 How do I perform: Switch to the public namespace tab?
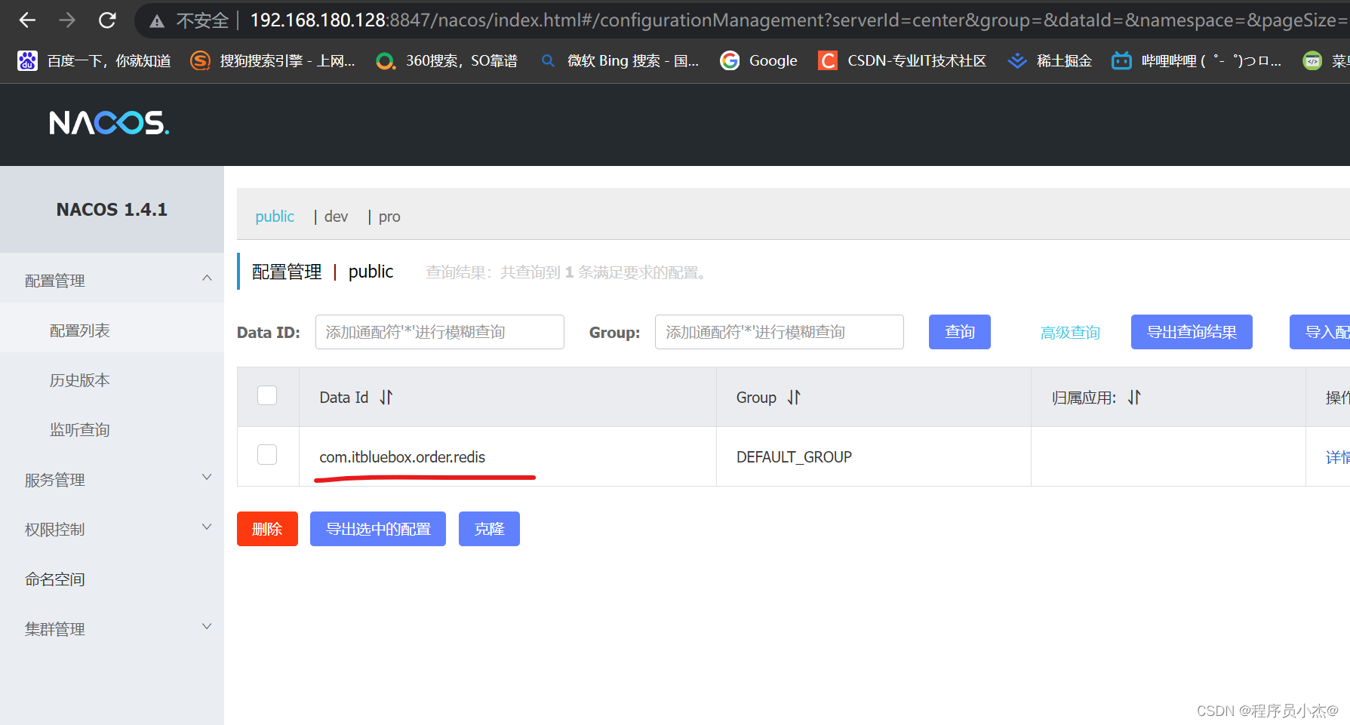(x=275, y=217)
